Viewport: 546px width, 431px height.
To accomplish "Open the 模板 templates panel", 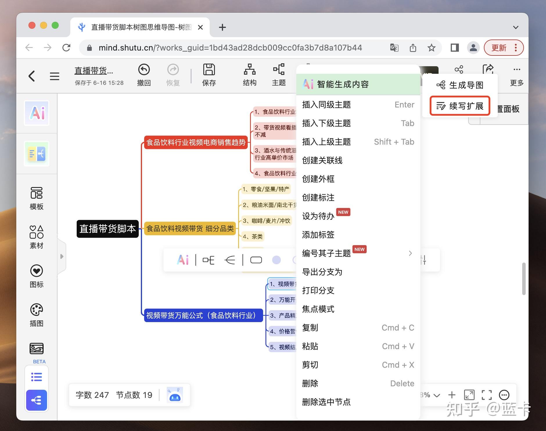I will click(36, 199).
